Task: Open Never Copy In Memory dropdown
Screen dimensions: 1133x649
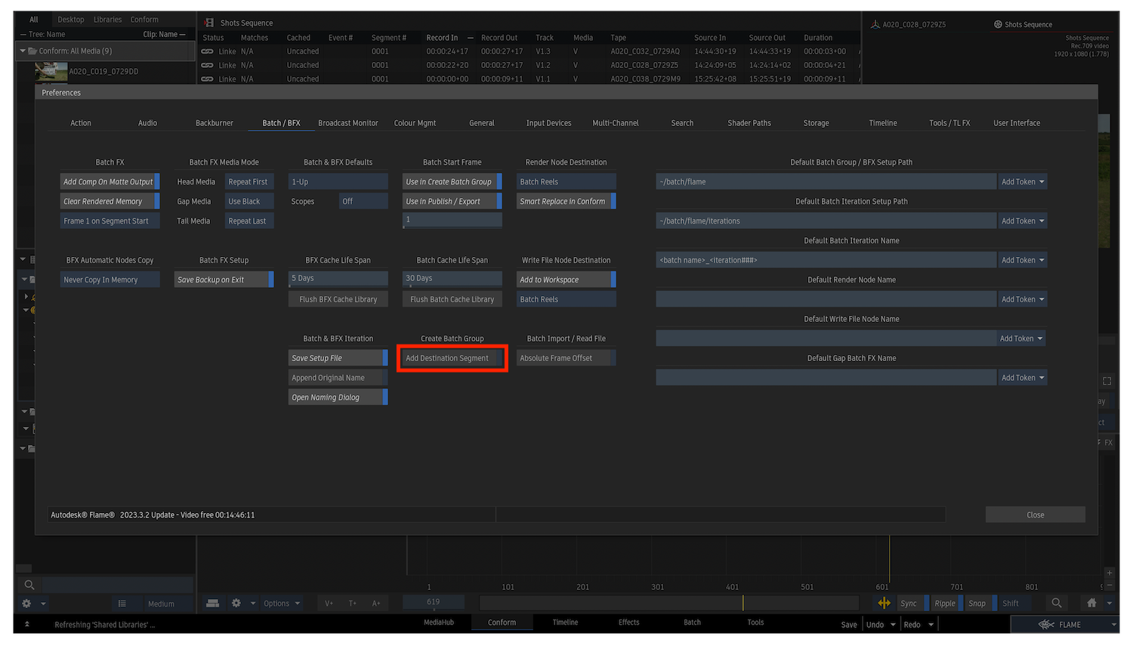Action: pos(110,280)
